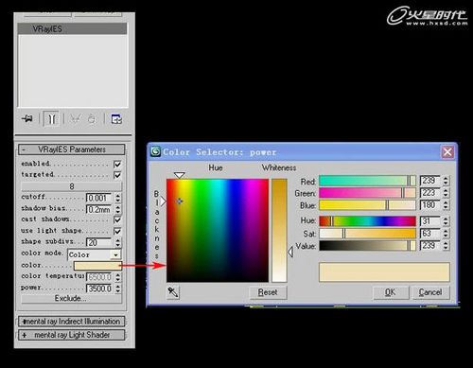Viewport: 473px width, 368px height.
Task: Click color temperature spinner arrows
Action: pos(117,277)
